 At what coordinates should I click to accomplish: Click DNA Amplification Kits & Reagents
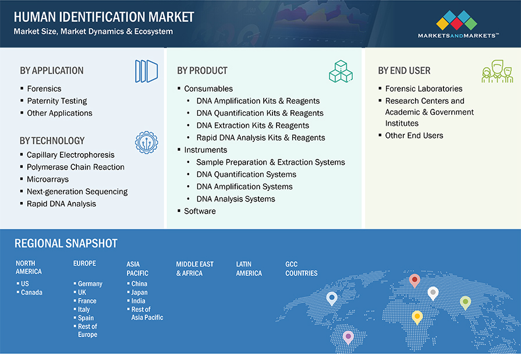click(x=258, y=101)
